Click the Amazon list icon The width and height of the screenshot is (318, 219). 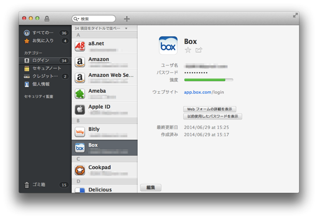click(x=80, y=62)
